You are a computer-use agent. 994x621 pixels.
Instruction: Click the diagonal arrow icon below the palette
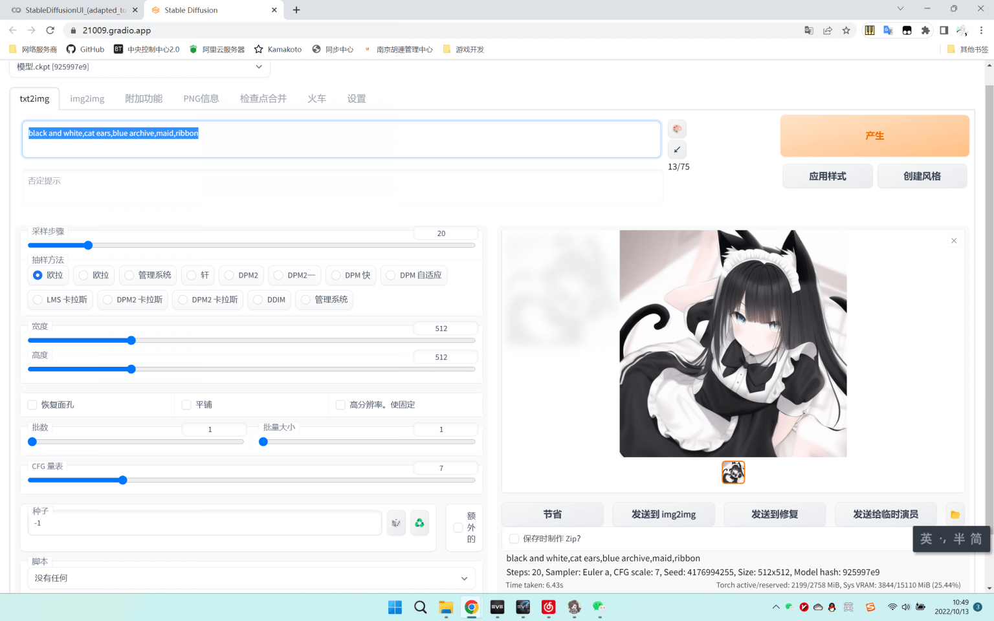coord(677,149)
